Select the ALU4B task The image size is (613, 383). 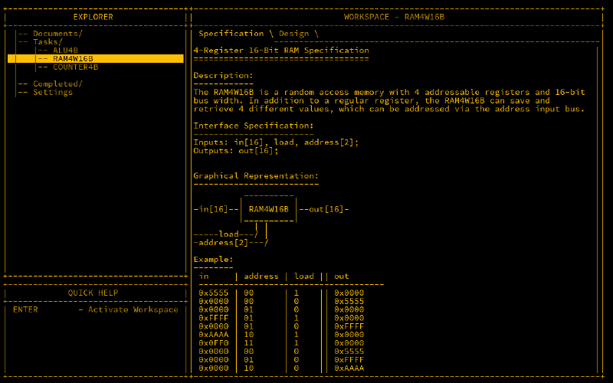[x=65, y=51]
